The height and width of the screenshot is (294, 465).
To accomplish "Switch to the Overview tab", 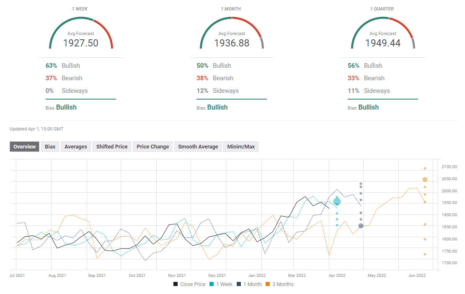I will (25, 146).
